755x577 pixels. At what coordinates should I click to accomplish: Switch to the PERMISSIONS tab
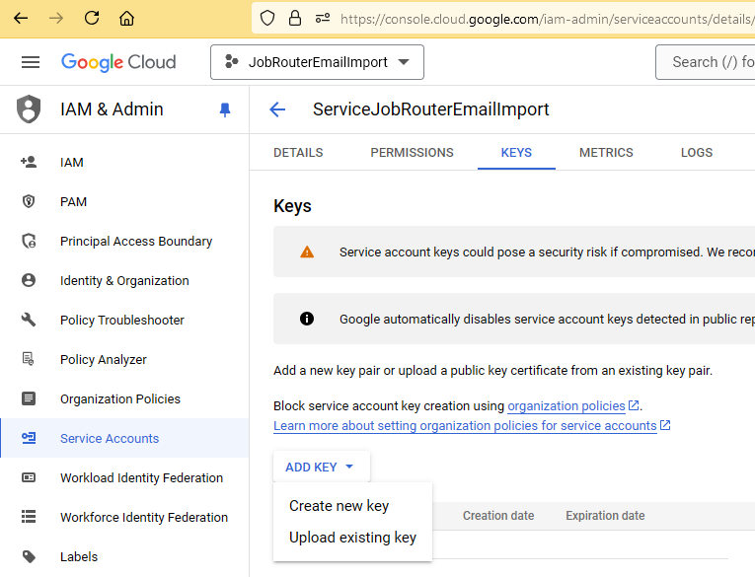(x=412, y=153)
